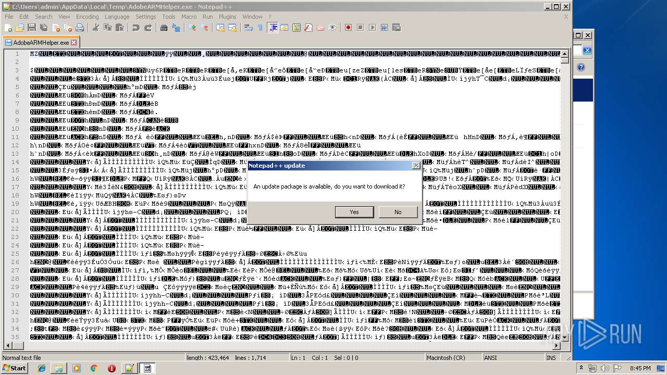This screenshot has height=375, width=667.
Task: Click the X at menu bar's right end
Action: [566, 17]
